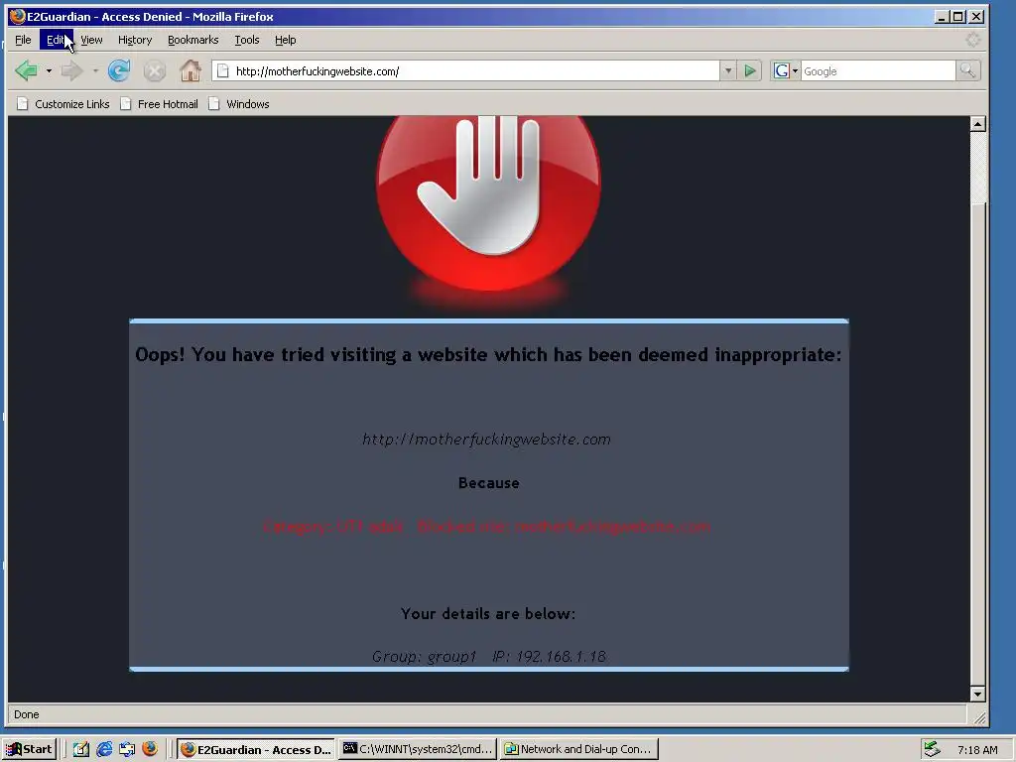Reload the page with the Refresh icon

click(119, 70)
